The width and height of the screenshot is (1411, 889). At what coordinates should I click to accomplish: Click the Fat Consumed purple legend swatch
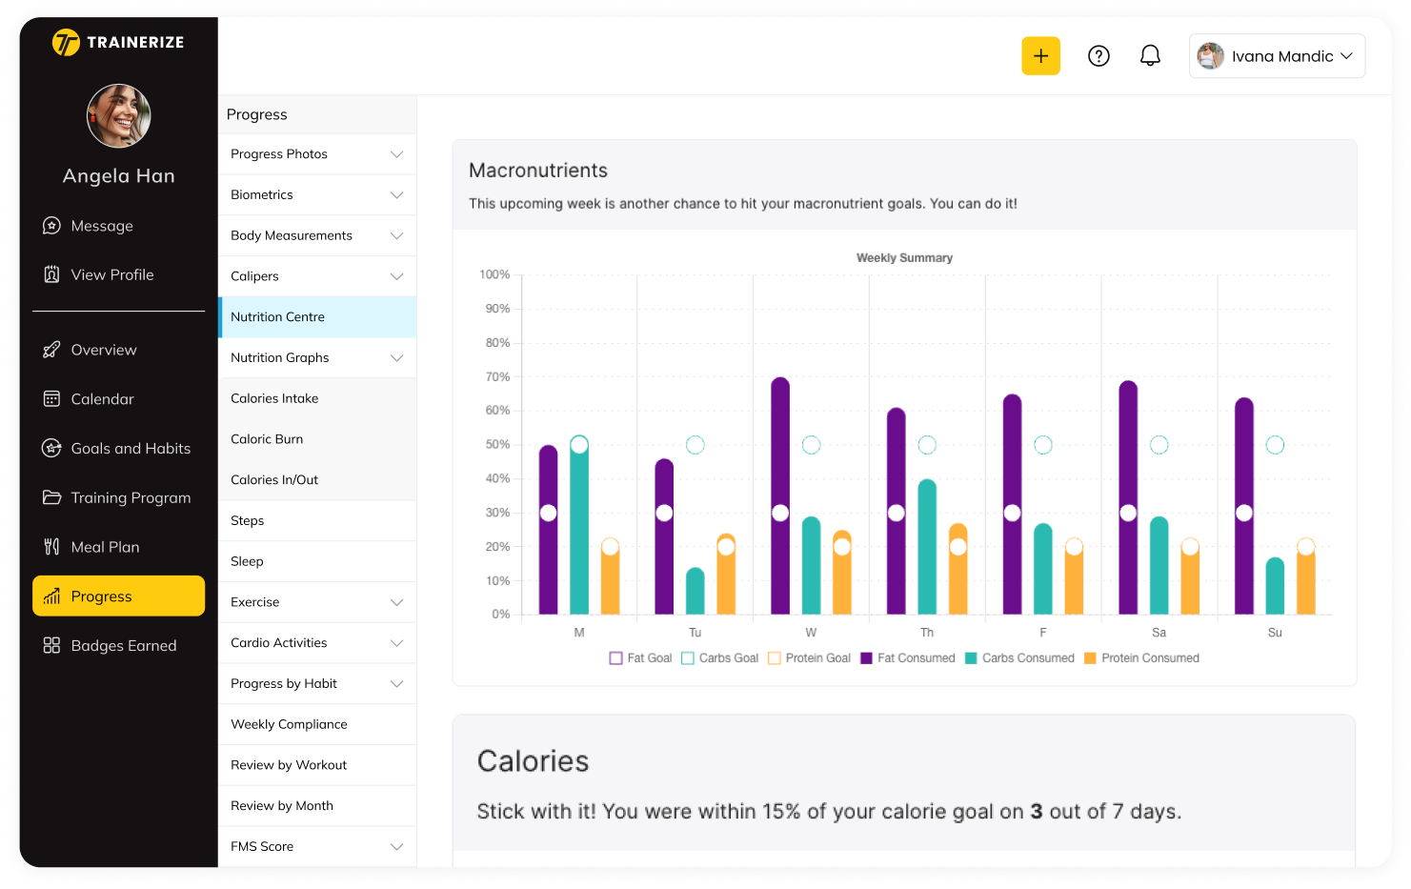(866, 658)
